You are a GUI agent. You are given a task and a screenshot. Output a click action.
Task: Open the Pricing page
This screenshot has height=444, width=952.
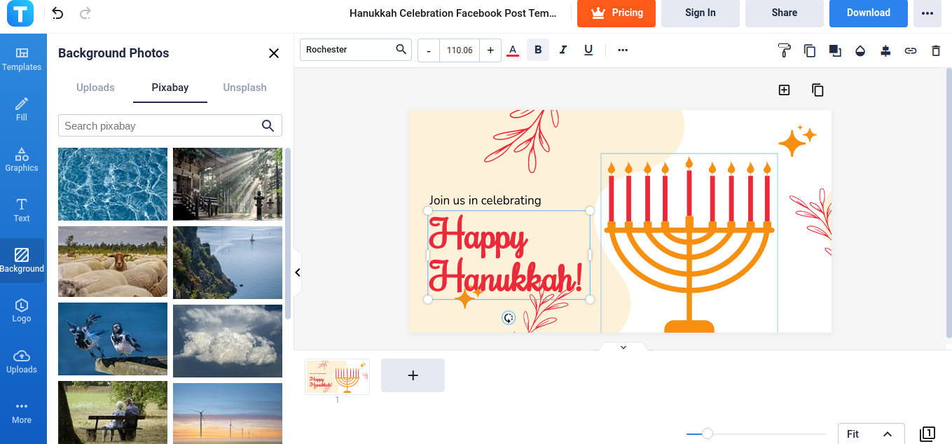click(616, 13)
